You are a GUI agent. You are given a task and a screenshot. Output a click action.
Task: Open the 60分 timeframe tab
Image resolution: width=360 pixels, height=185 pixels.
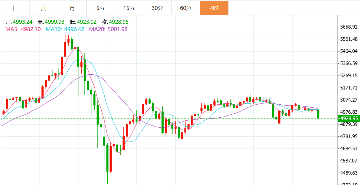(186, 8)
